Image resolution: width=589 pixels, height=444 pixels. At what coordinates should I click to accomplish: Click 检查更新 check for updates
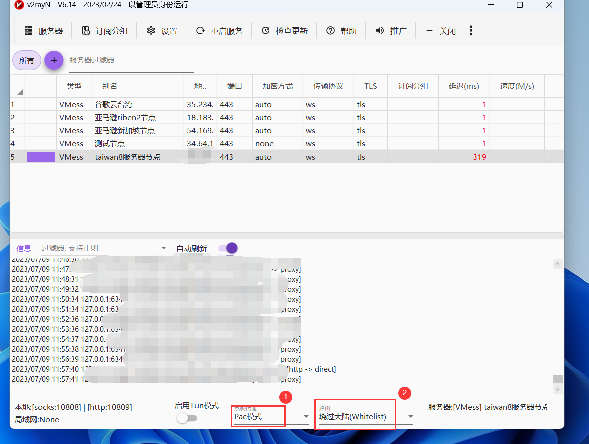(284, 31)
